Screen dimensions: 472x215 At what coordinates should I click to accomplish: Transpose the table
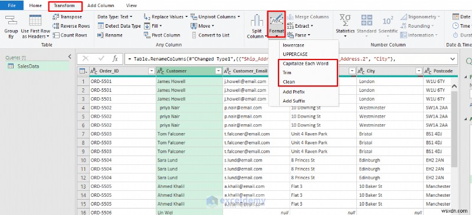[67, 17]
